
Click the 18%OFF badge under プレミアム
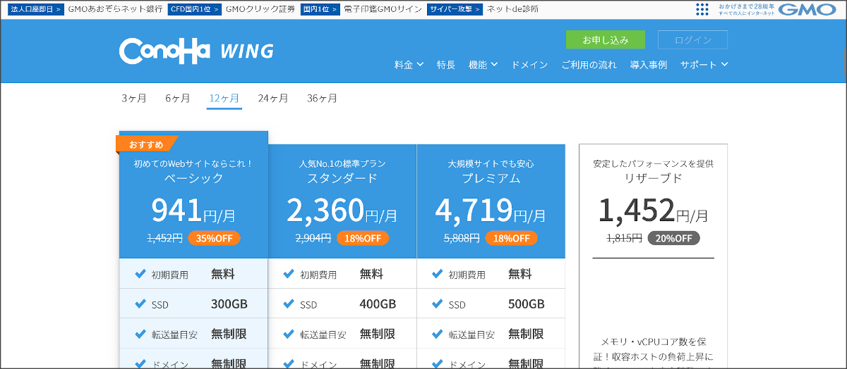(x=512, y=238)
